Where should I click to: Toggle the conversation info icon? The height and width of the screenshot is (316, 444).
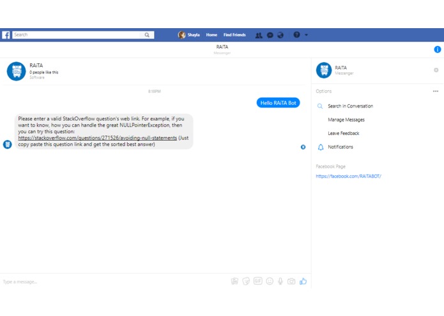tap(437, 49)
